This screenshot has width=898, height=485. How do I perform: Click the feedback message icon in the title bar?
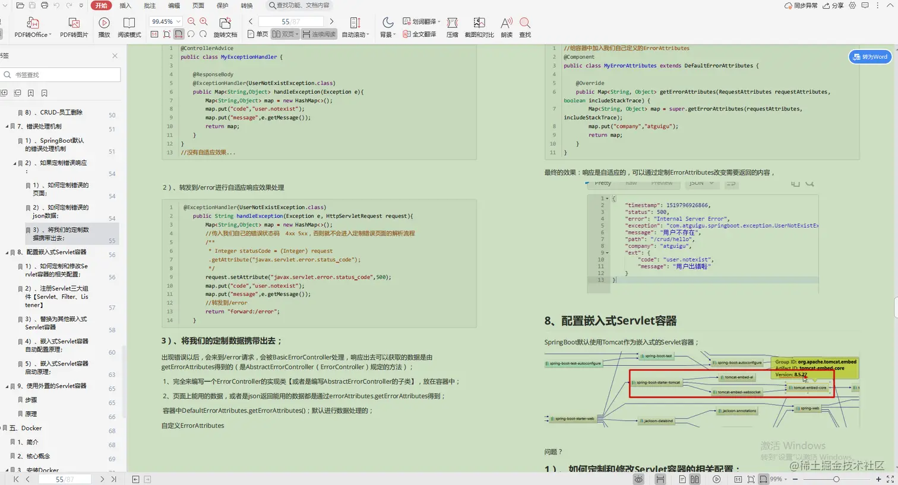click(865, 5)
